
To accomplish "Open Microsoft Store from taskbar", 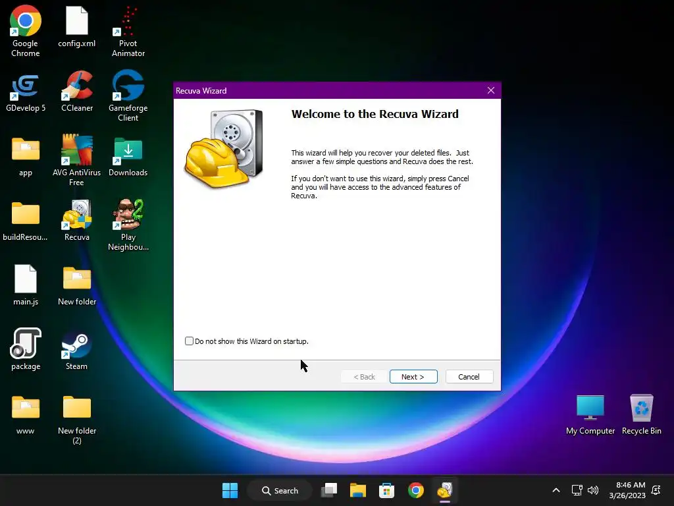I will click(x=386, y=490).
